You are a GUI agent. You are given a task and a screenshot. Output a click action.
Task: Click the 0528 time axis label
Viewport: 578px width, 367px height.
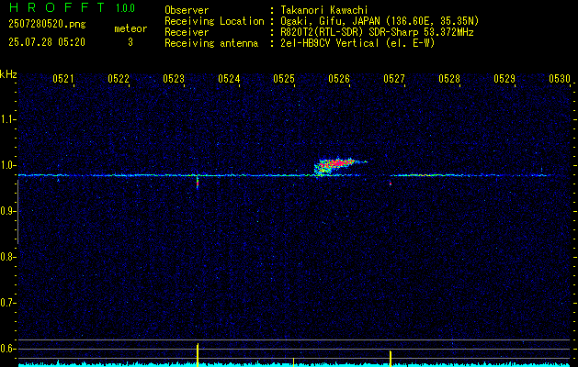click(x=449, y=78)
